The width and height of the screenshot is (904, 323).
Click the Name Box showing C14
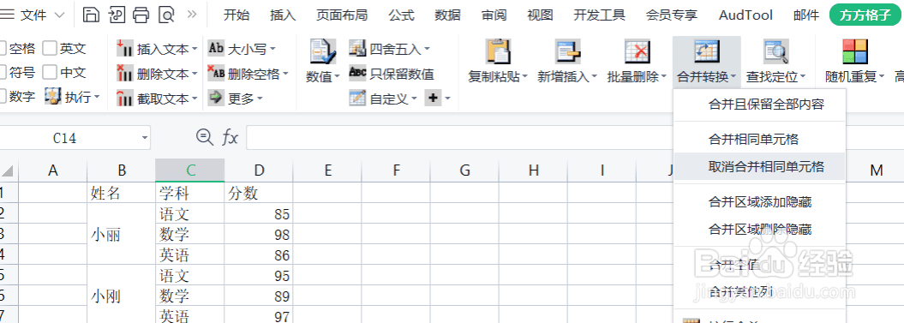(75, 138)
